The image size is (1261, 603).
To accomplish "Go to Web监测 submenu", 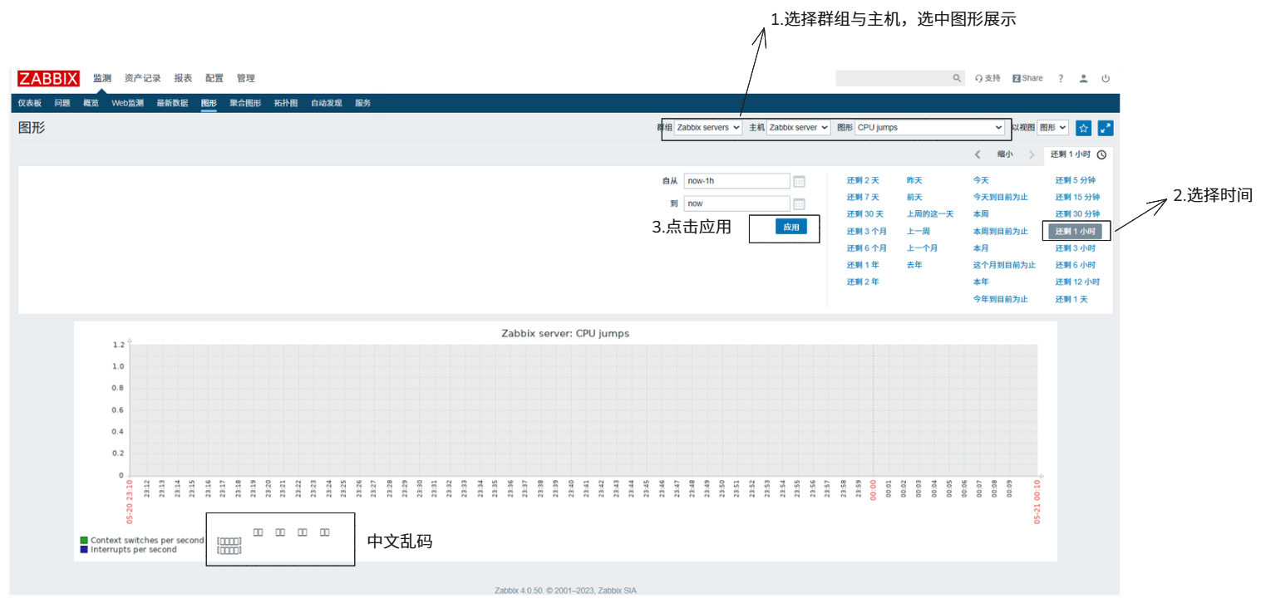I will click(128, 103).
